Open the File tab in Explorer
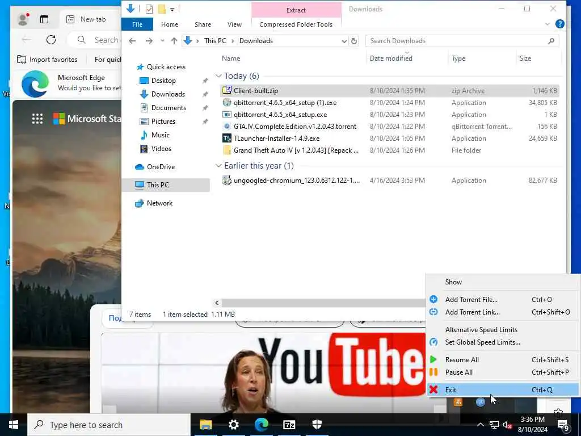 137,24
